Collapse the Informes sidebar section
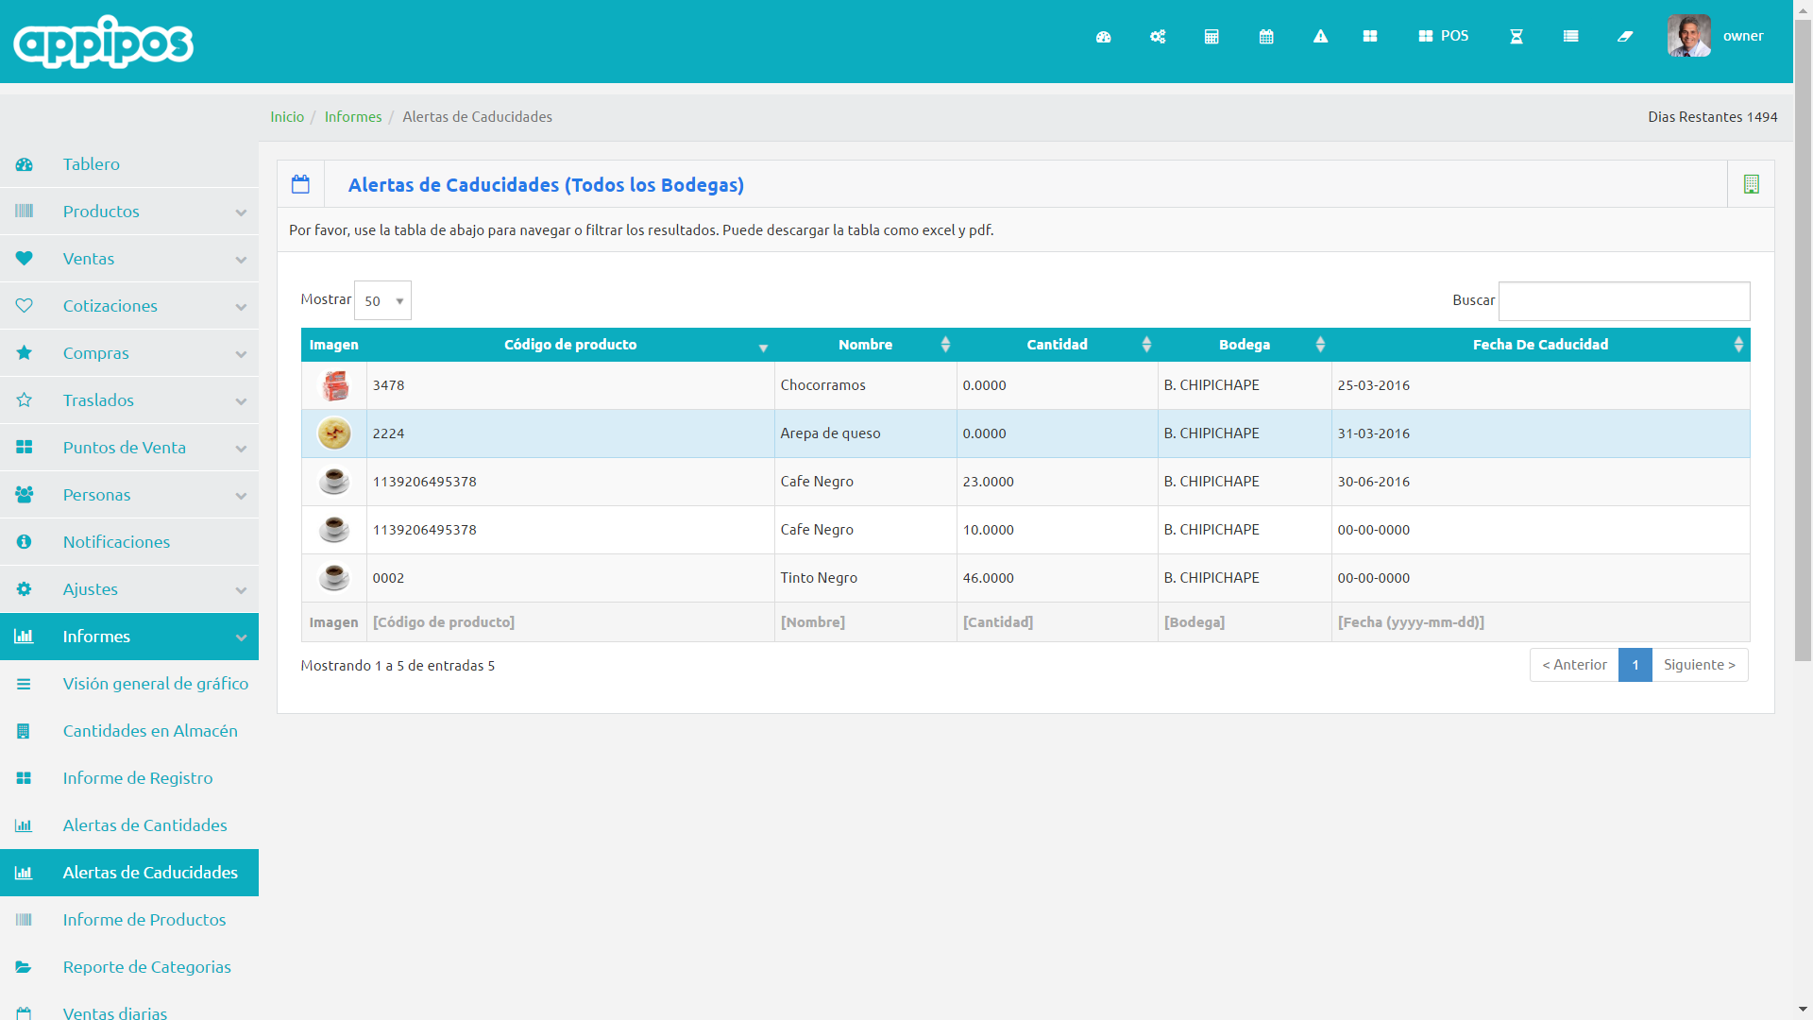Screen dimensions: 1813x1020 129,637
